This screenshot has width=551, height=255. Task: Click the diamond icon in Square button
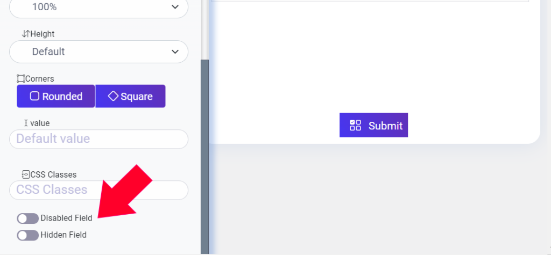pyautogui.click(x=113, y=96)
